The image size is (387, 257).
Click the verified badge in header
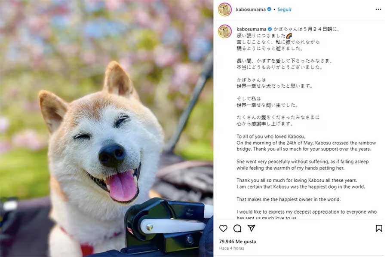tap(269, 9)
